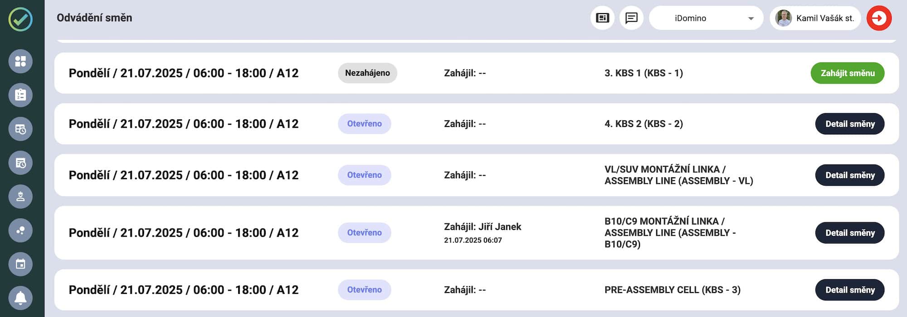
Task: Open Detail směny for KBS 2
Action: (849, 124)
